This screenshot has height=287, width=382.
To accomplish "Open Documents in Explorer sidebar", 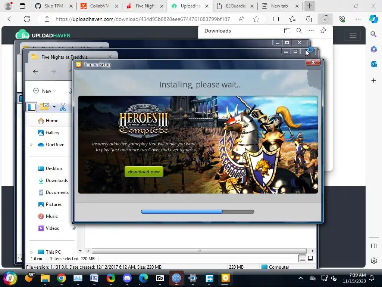I will (x=53, y=192).
